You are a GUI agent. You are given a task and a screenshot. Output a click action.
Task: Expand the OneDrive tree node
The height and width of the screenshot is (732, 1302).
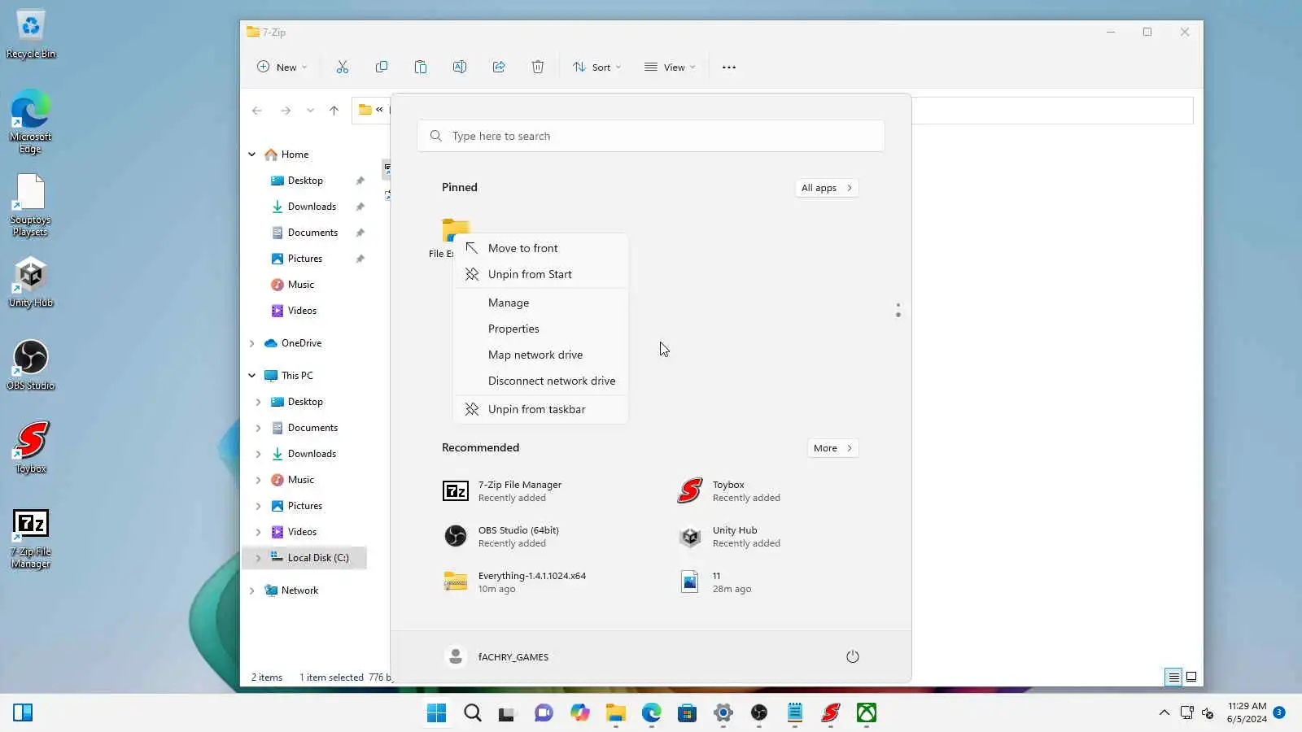point(252,343)
